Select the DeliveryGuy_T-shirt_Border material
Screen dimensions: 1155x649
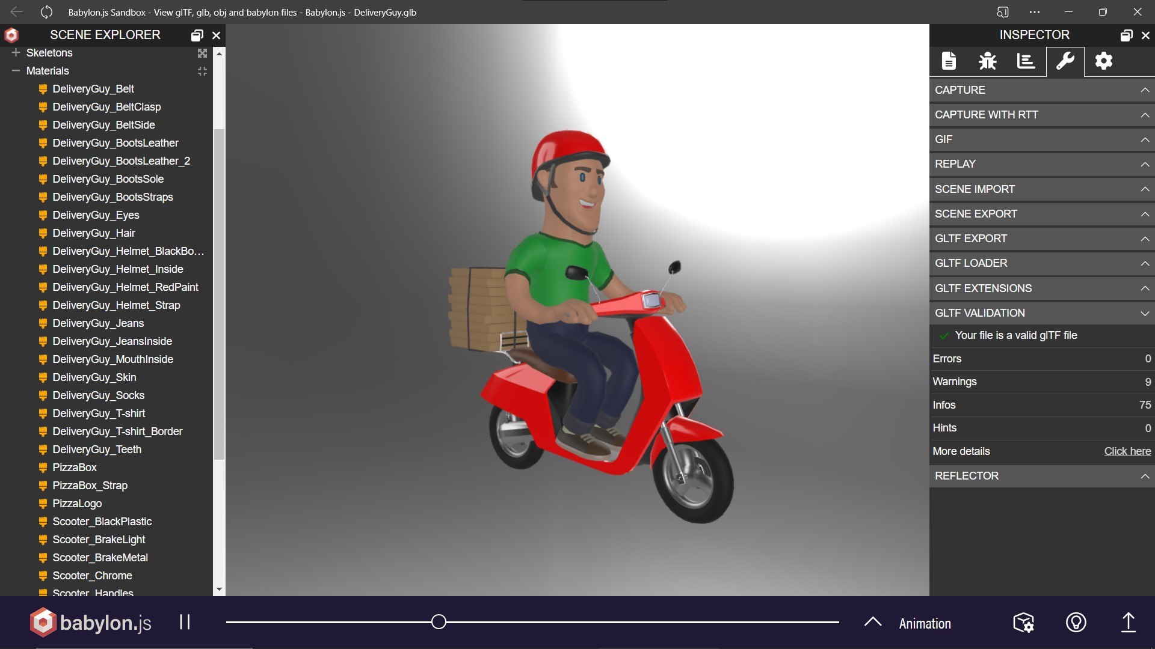tap(117, 431)
